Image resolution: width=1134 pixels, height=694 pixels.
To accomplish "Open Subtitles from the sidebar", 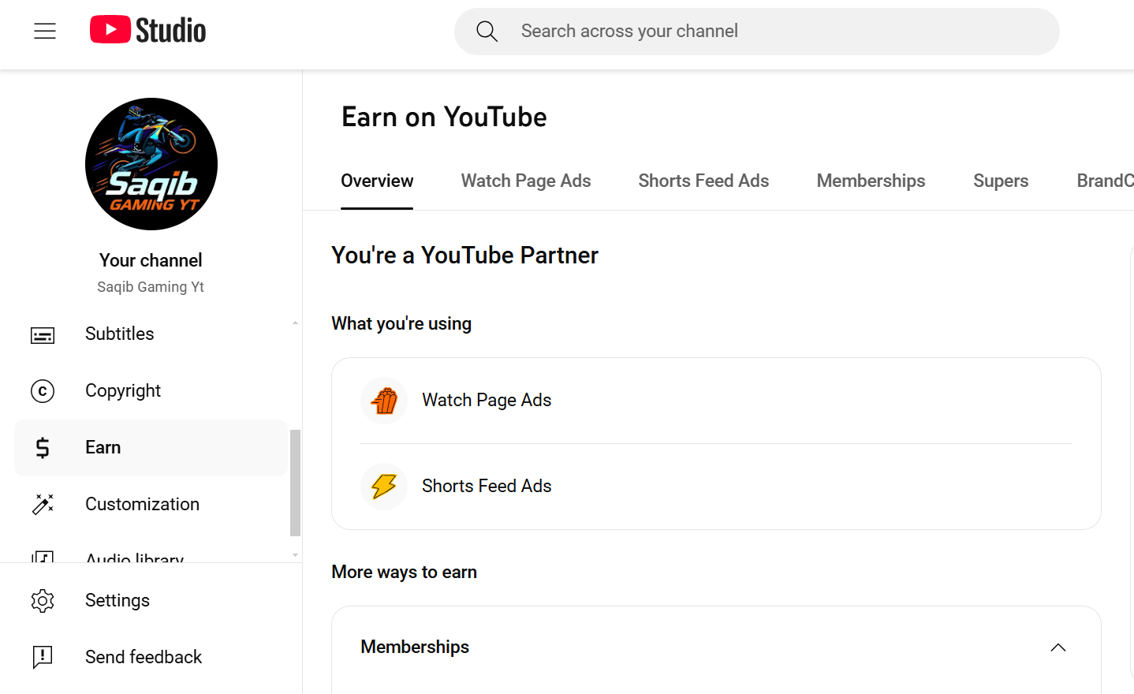I will pyautogui.click(x=151, y=334).
